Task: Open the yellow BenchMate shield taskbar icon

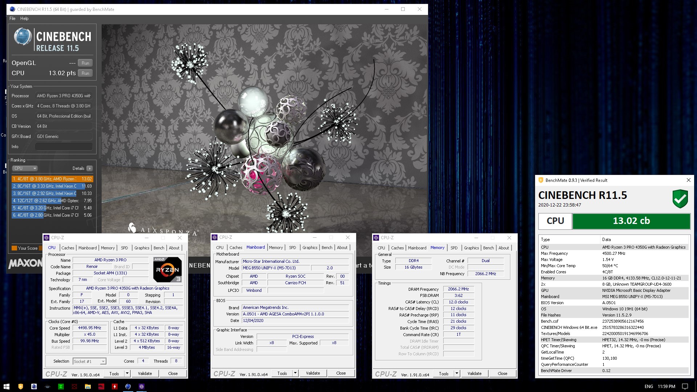Action: [21, 387]
